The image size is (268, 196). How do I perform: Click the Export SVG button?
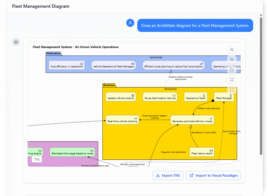pyautogui.click(x=168, y=175)
